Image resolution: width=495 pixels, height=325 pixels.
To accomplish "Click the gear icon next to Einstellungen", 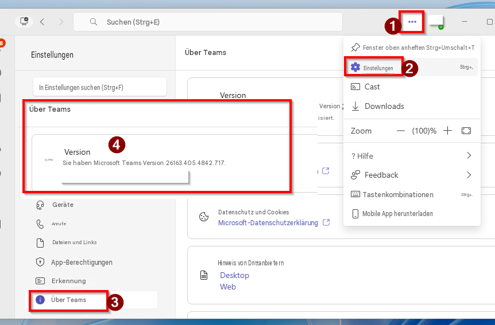I will [355, 67].
